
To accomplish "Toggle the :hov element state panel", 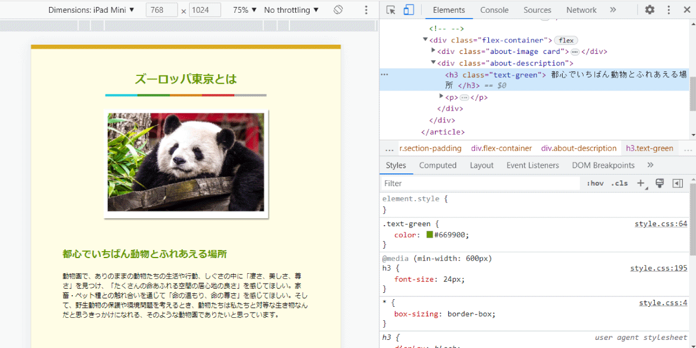I will point(595,183).
